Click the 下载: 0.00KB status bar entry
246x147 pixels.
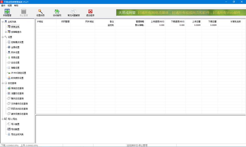tap(10, 145)
